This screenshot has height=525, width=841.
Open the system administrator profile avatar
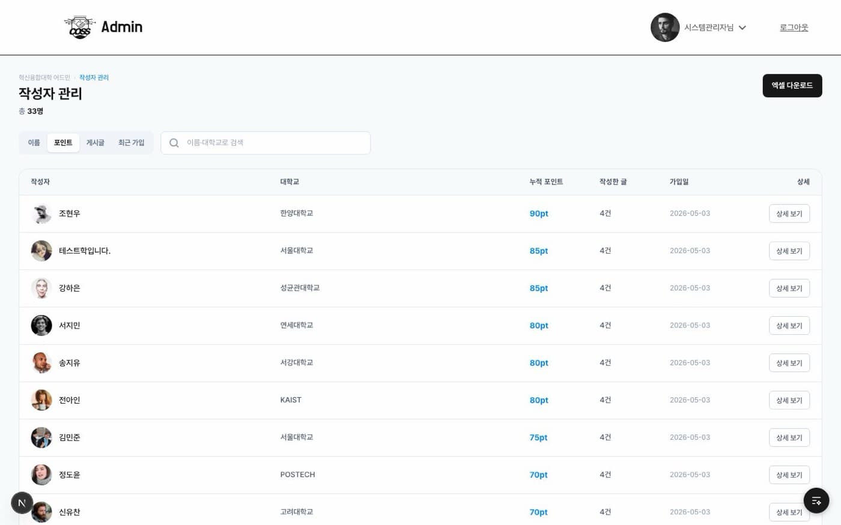pyautogui.click(x=665, y=28)
